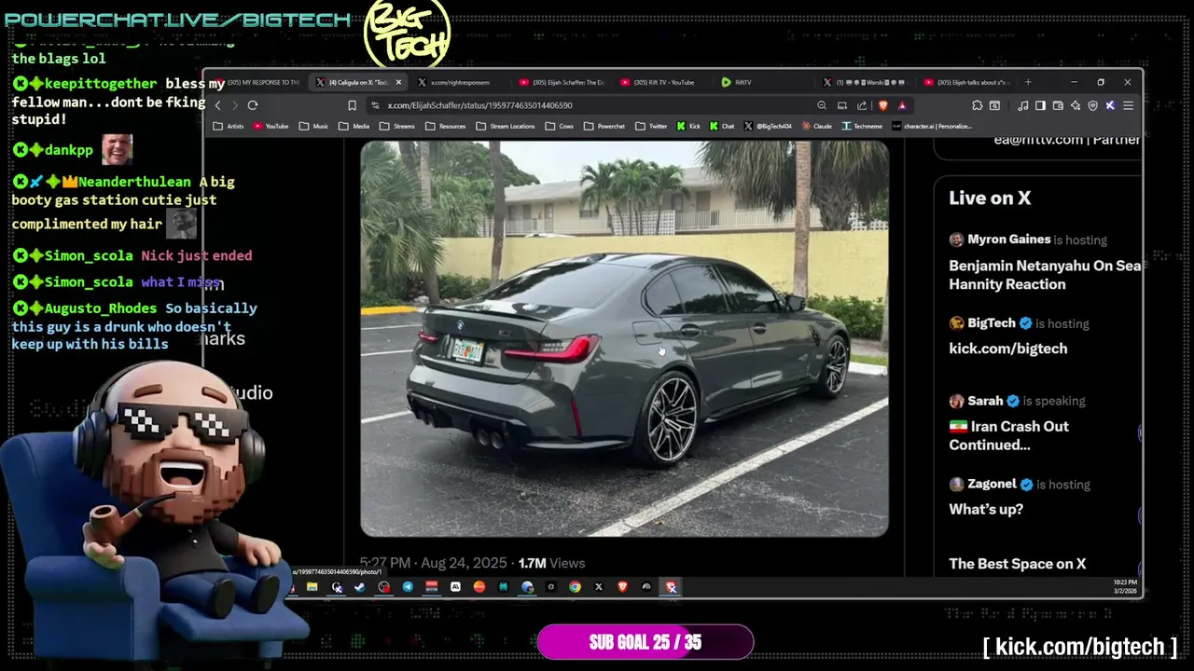This screenshot has width=1194, height=671.
Task: Switch to the 'Rift TV - YouTube' tab
Action: (x=662, y=82)
